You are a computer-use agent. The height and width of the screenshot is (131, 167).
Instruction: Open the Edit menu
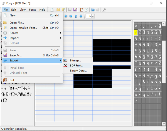[14, 9]
